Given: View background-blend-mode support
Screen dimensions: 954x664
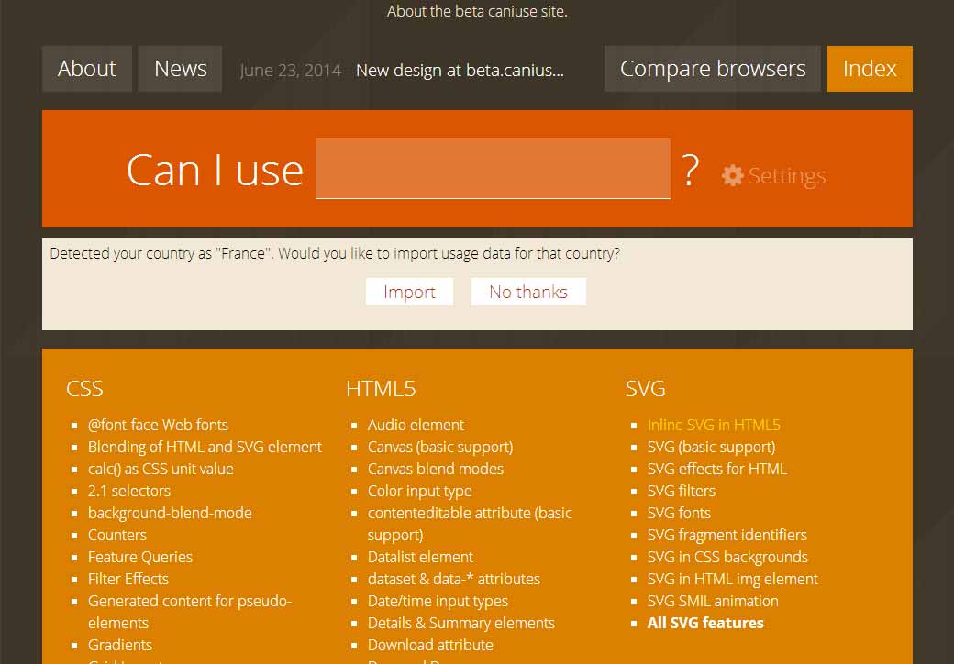Looking at the screenshot, I should coord(170,513).
